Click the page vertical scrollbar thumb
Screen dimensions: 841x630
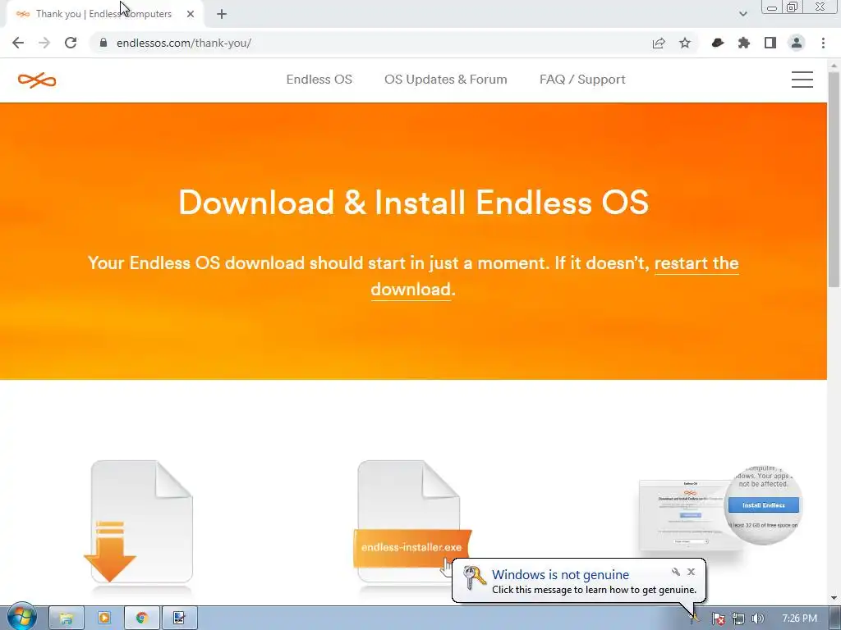click(x=834, y=180)
